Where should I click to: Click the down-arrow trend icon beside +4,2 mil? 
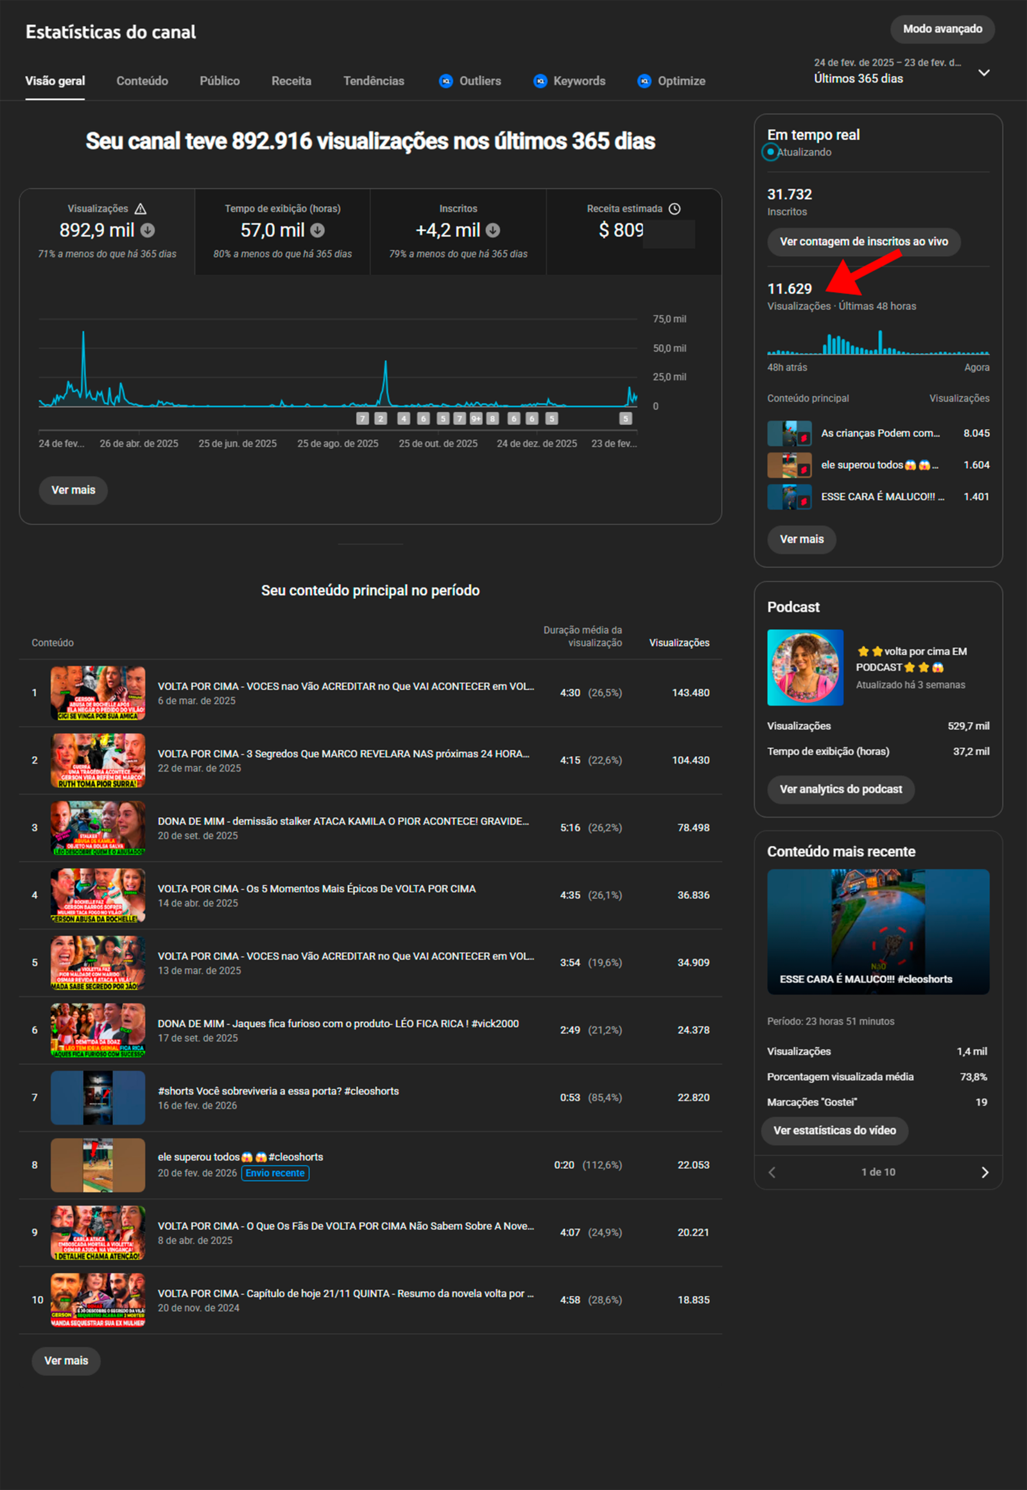493,230
